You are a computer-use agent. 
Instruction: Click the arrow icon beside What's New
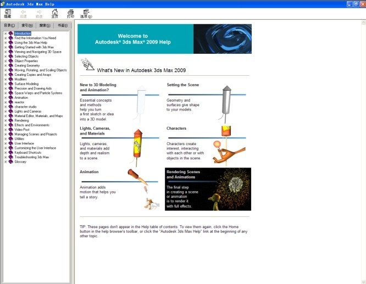pos(87,64)
